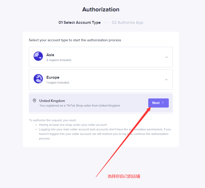Click the red Chinese annotation text

tap(124, 176)
